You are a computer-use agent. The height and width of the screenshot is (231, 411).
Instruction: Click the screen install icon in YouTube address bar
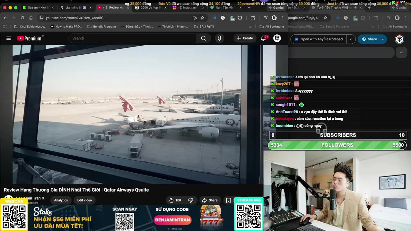[x=195, y=18]
